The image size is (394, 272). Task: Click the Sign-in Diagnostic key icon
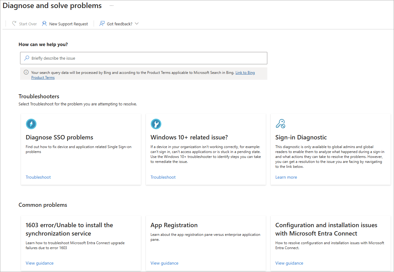pos(280,124)
